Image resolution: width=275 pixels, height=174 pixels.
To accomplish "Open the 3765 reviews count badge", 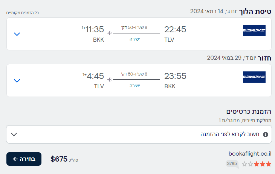I will 232,163.
